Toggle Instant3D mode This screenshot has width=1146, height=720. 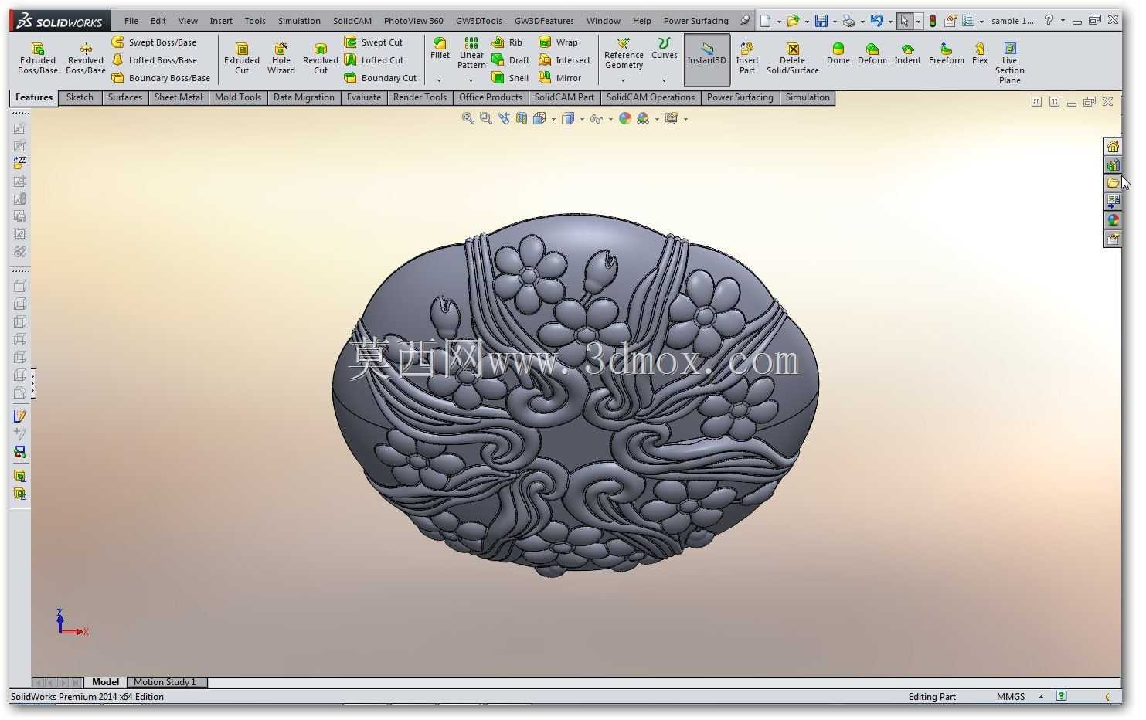coord(706,59)
